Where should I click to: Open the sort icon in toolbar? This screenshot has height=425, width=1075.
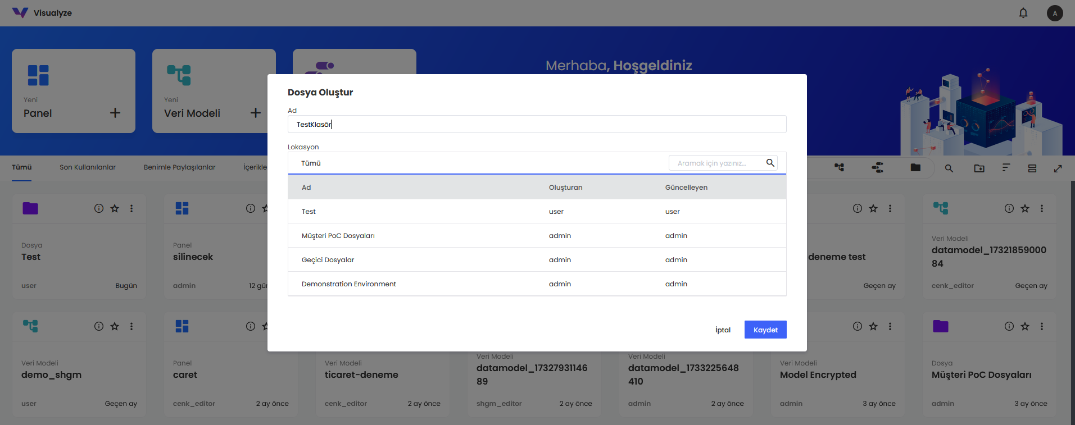point(1006,168)
